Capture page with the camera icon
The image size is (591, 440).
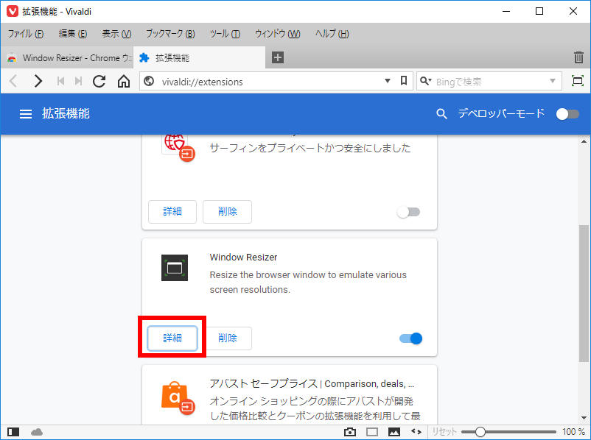point(350,432)
